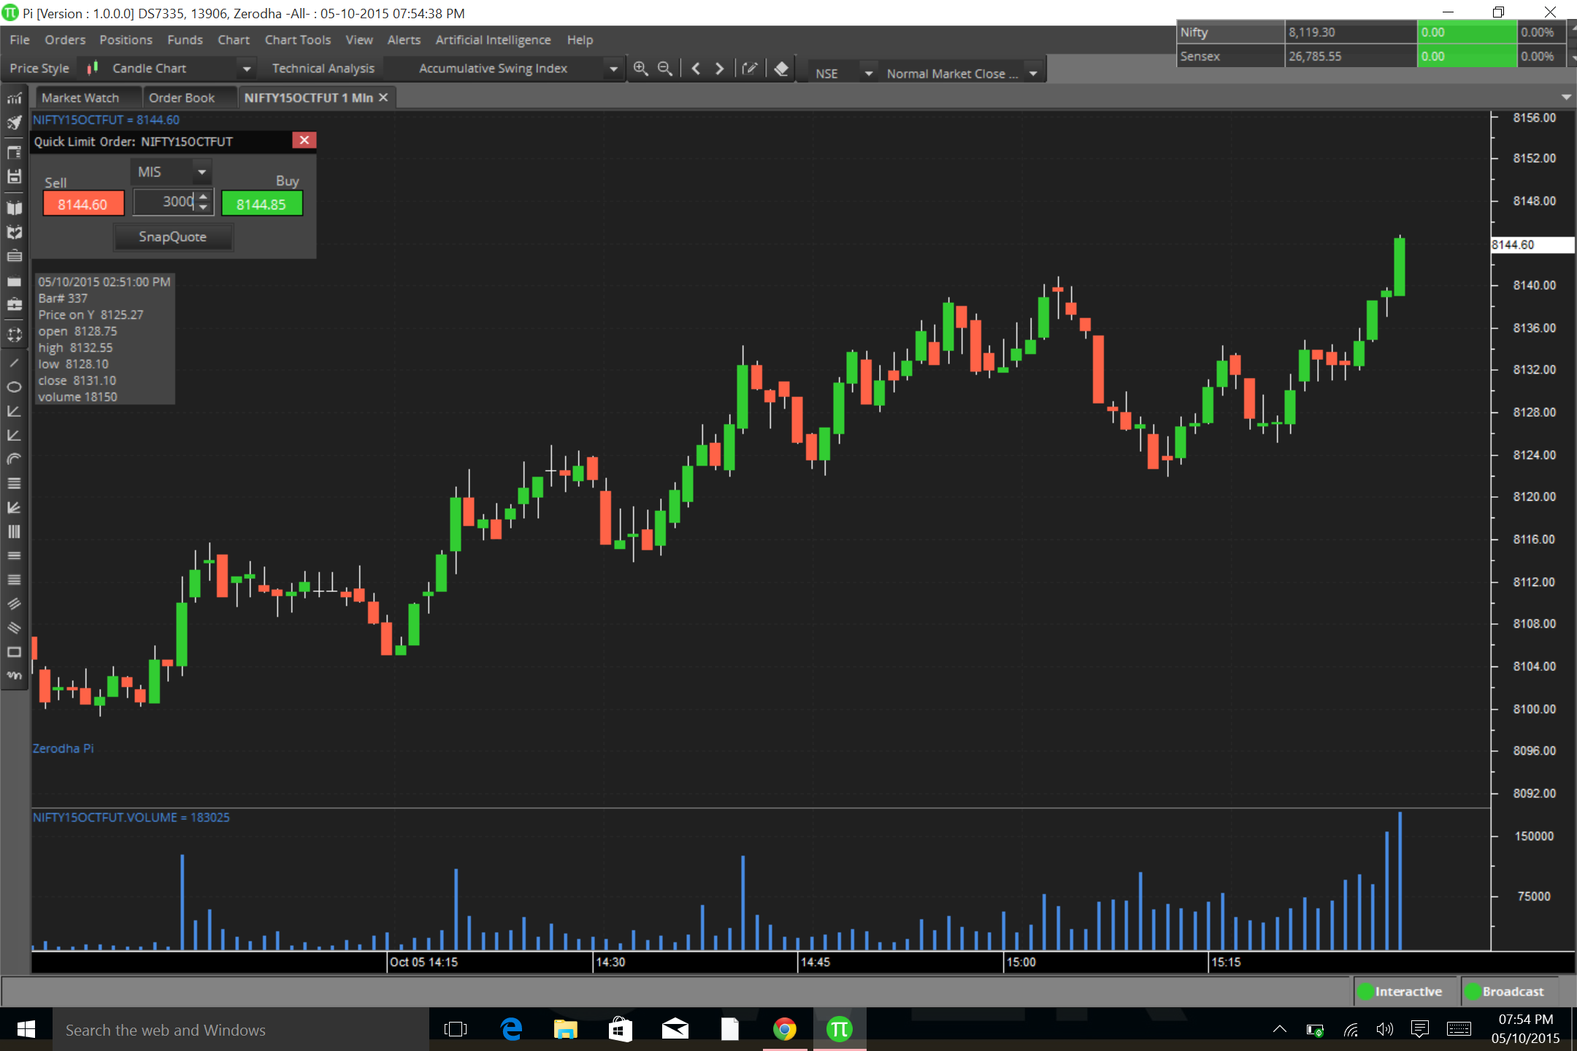Click the eraser icon in the toolbar
Image resolution: width=1577 pixels, height=1051 pixels.
pos(781,69)
